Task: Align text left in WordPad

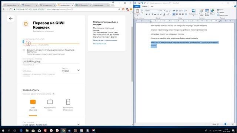Action: (x=174, y=14)
